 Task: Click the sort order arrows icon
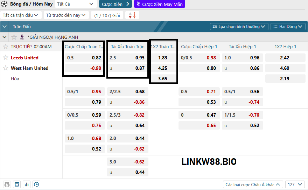[132, 15]
